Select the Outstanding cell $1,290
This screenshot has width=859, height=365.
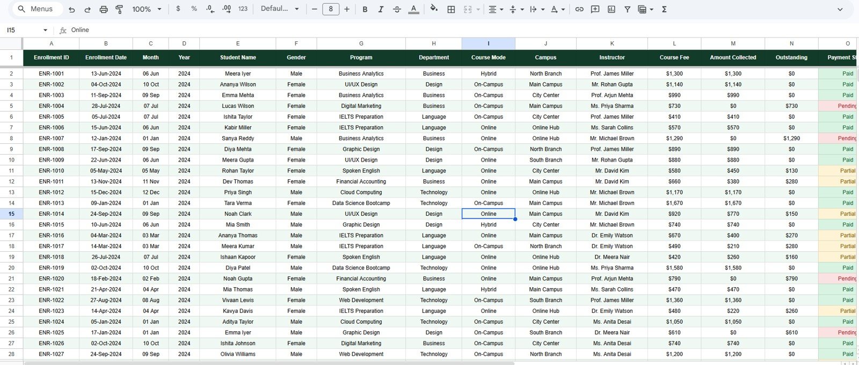click(791, 138)
